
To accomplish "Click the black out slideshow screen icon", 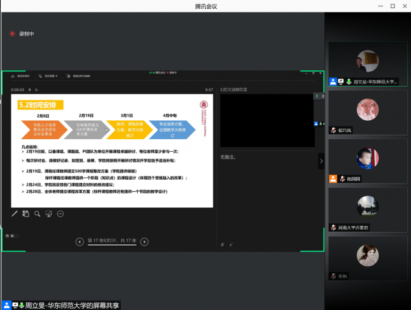I will pos(49,214).
